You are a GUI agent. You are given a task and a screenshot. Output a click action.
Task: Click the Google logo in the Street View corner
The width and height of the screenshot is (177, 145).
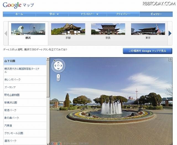56,143
